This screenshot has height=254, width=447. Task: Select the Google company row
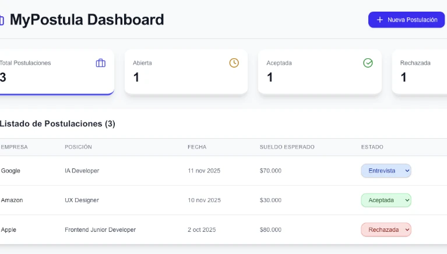(x=10, y=171)
